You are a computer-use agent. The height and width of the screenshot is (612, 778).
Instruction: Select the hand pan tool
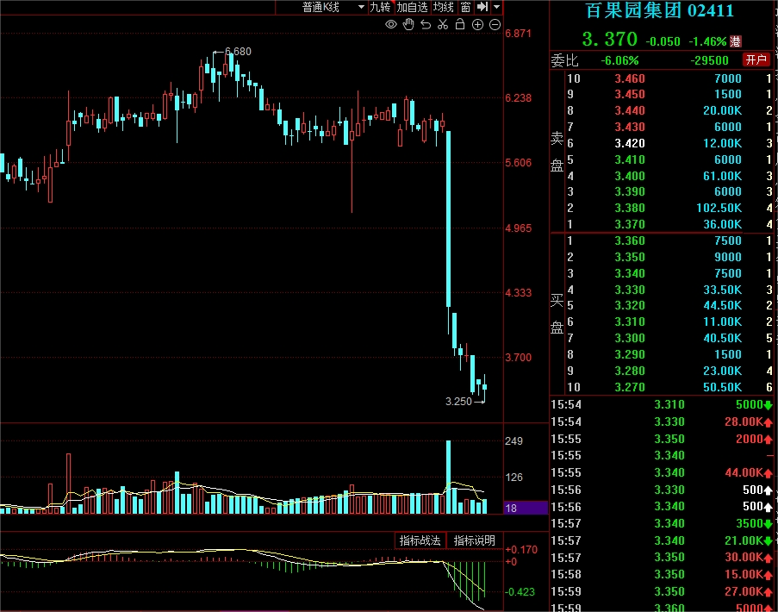tap(408, 24)
